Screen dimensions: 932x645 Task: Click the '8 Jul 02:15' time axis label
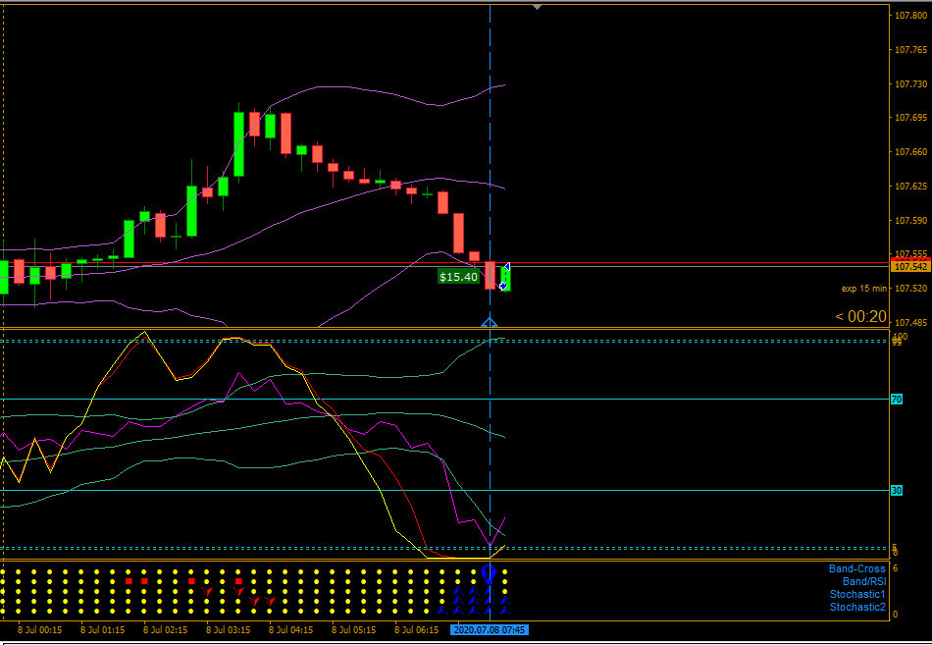[x=166, y=629]
